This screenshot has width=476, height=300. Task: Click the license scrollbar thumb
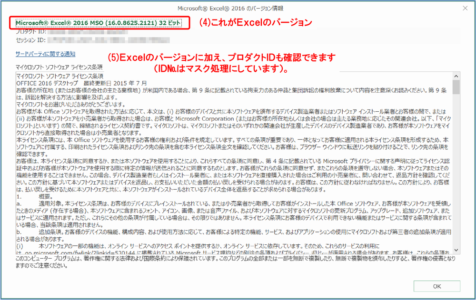(x=456, y=87)
